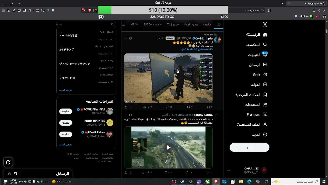View analytics of PIANO_G1 post

147,107
